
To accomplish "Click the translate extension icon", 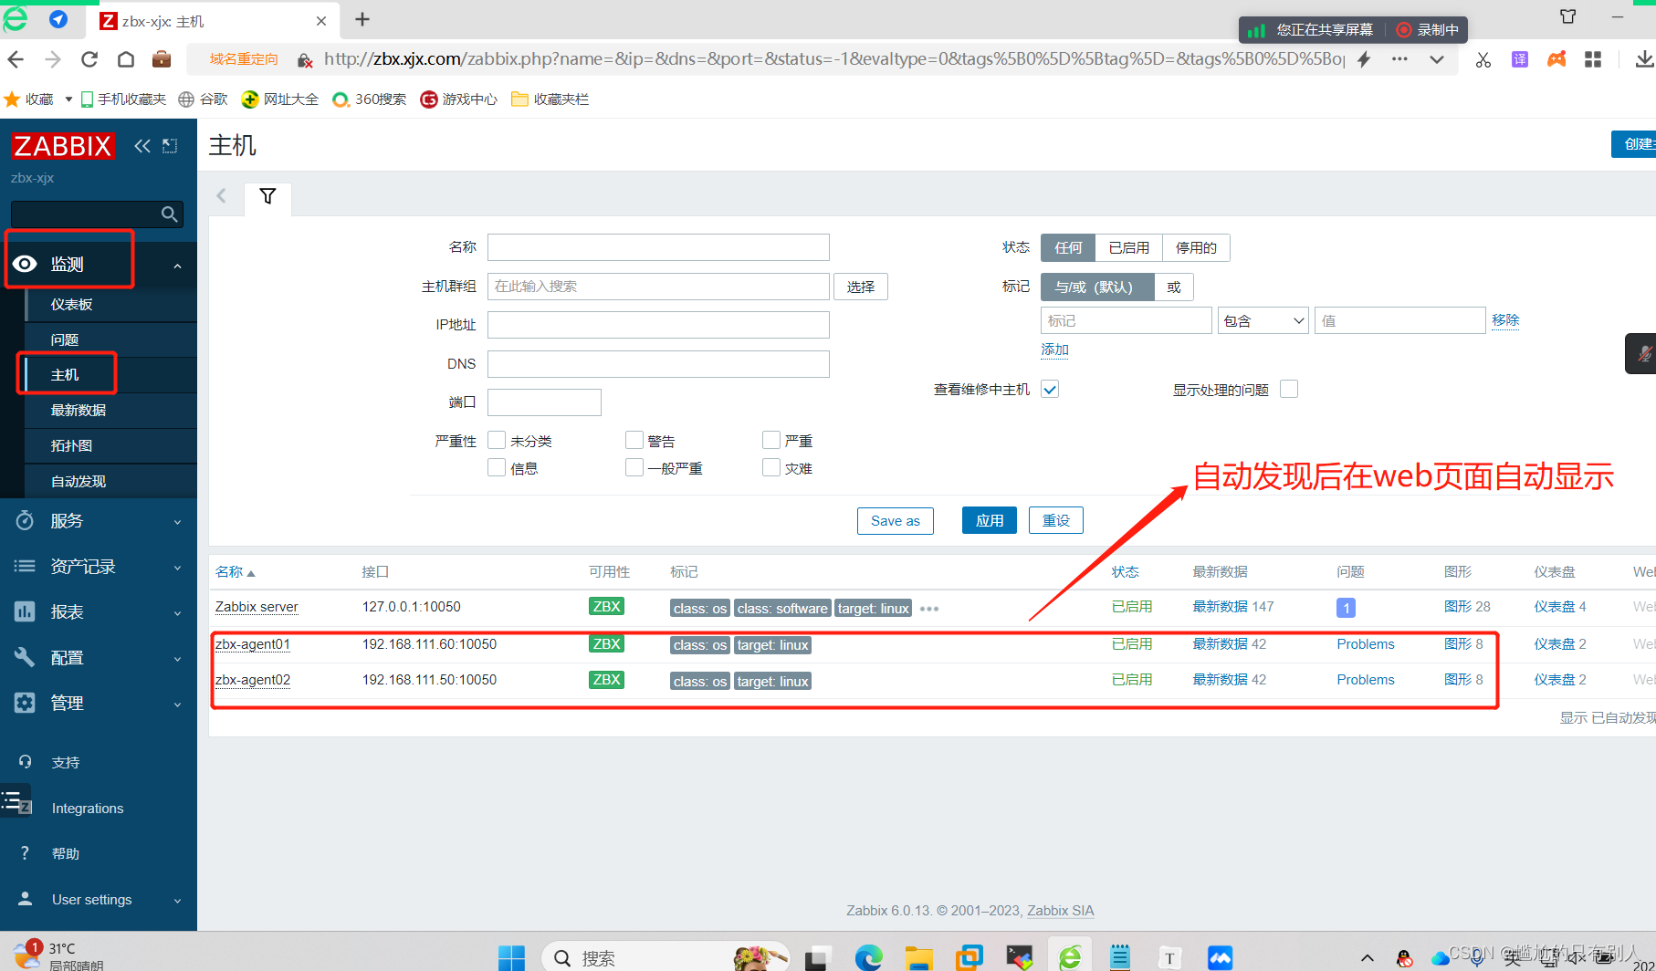I will (1520, 59).
